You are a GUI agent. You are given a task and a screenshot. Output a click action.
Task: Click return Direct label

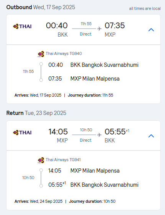tap(85, 140)
